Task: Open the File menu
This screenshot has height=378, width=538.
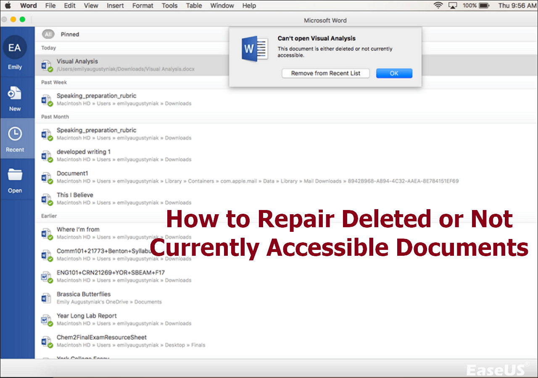Action: [50, 5]
